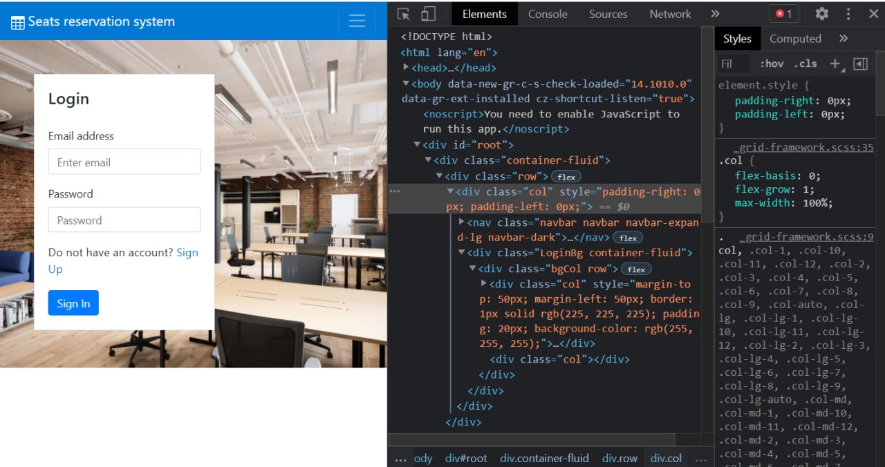885x467 pixels.
Task: Toggle the device toolbar icon in DevTools
Action: click(428, 14)
